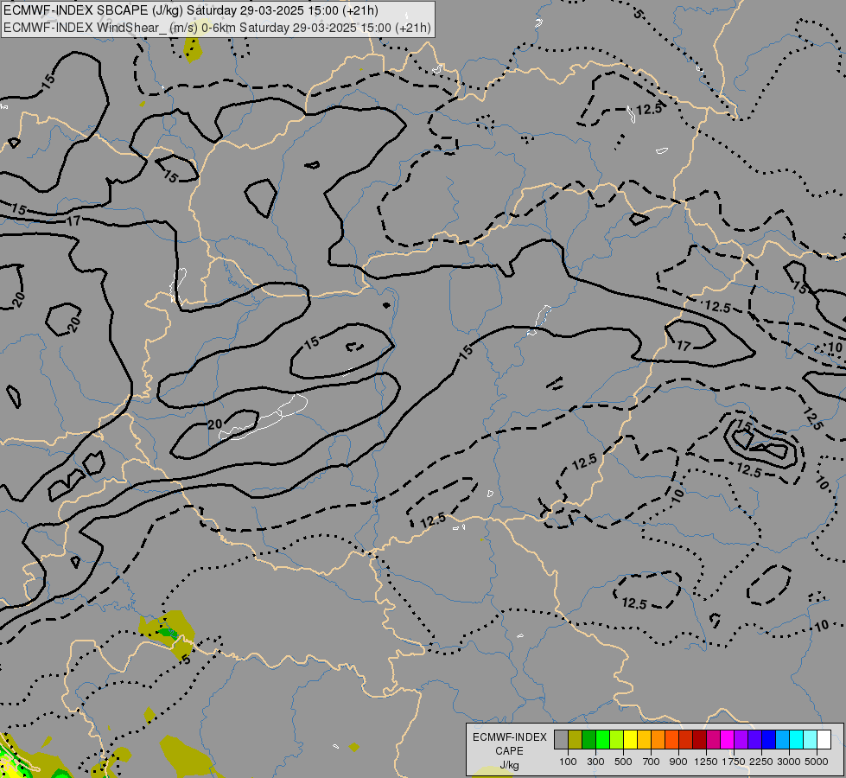Click the legend value 900
The width and height of the screenshot is (846, 778).
[x=678, y=762]
